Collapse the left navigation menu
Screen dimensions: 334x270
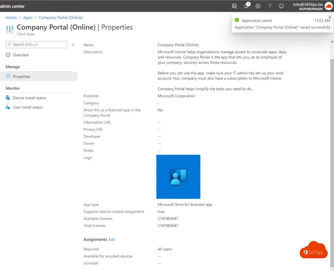pos(73,44)
